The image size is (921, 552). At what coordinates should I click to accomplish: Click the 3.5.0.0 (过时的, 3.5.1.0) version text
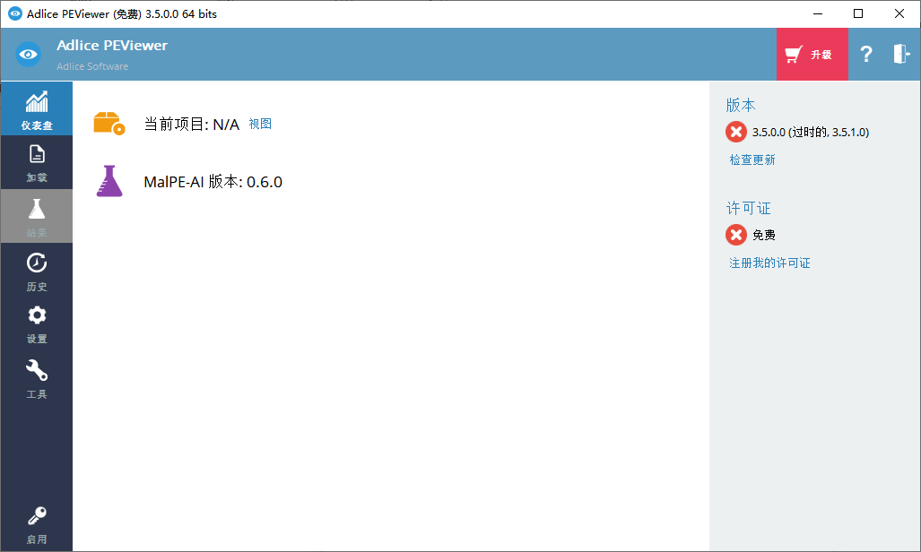coord(811,132)
